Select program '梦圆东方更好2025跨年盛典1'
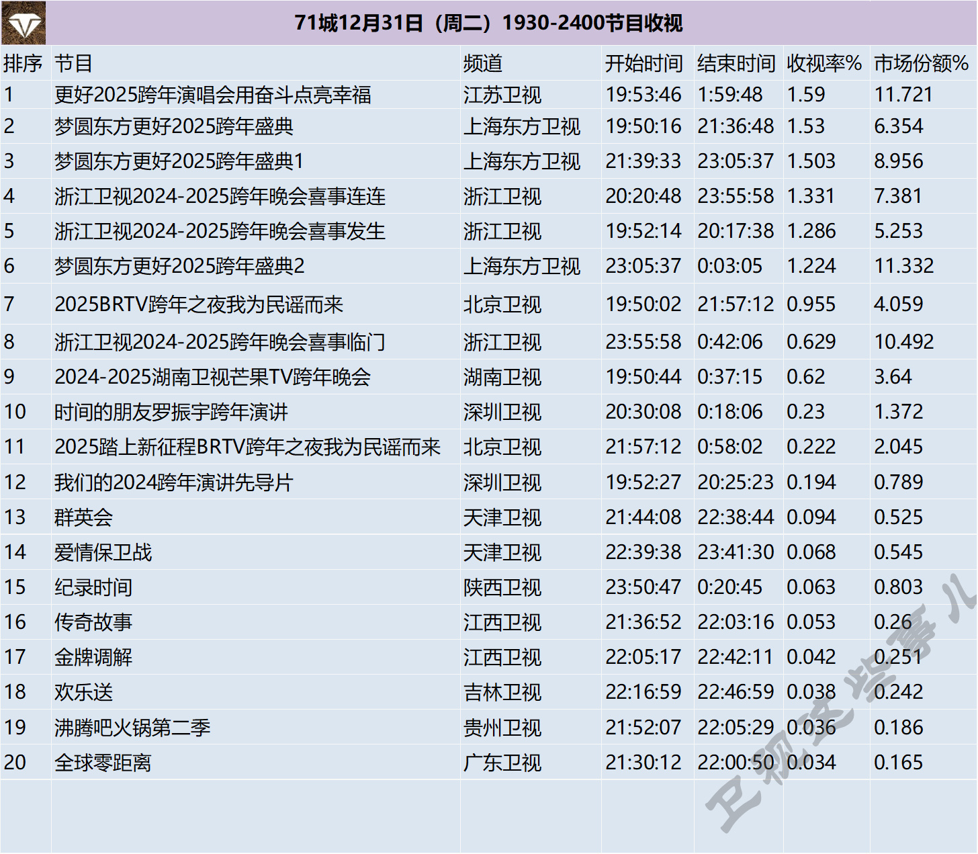The image size is (978, 854). click(x=179, y=161)
